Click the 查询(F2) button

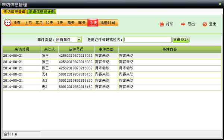tap(181, 40)
